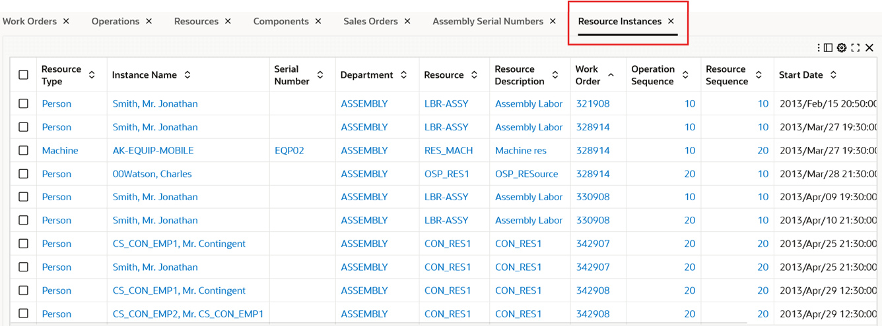The height and width of the screenshot is (326, 882).
Task: Check the row dated 2013/Apr/10
Action: tap(24, 220)
